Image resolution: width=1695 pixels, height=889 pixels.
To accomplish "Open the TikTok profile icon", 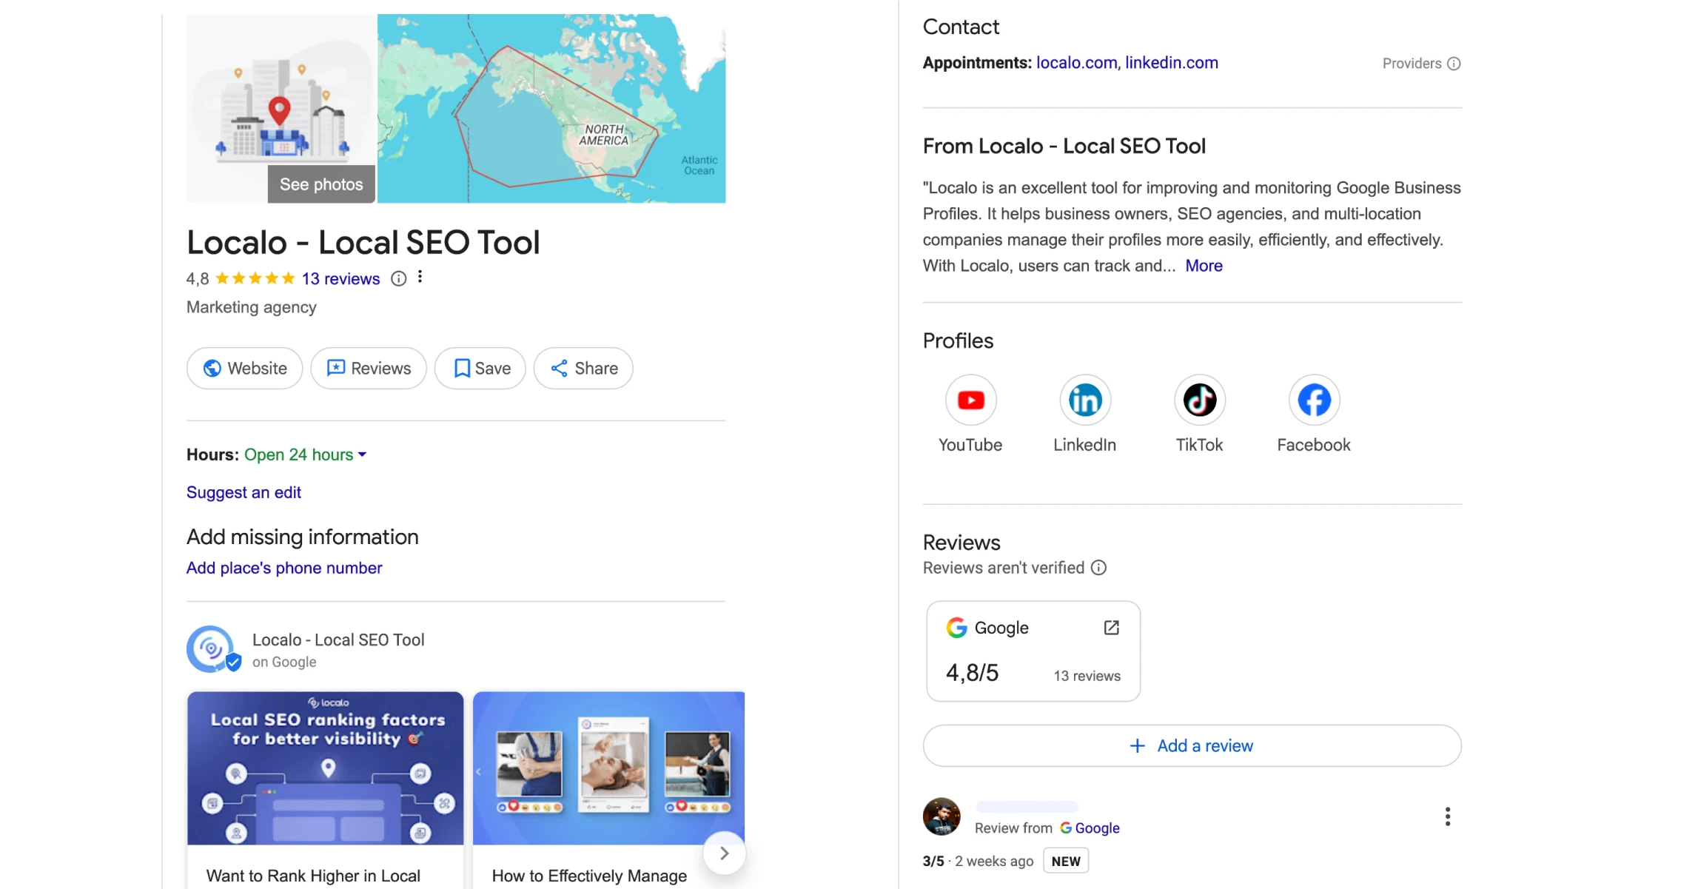I will [x=1199, y=400].
